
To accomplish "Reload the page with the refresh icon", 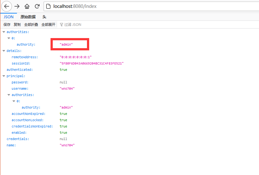I will click(x=37, y=6).
